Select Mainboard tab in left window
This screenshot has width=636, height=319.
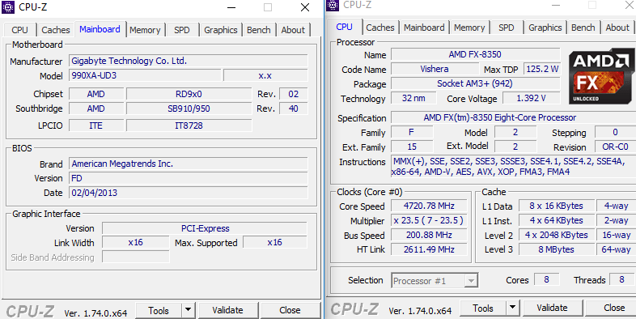pyautogui.click(x=100, y=29)
